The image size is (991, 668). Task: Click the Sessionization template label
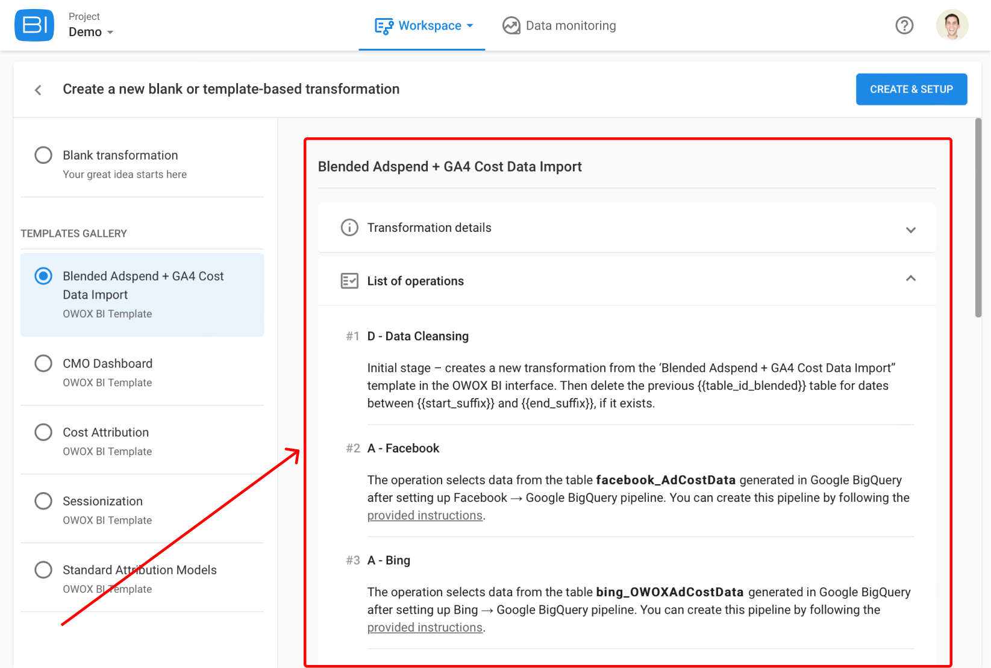(103, 501)
